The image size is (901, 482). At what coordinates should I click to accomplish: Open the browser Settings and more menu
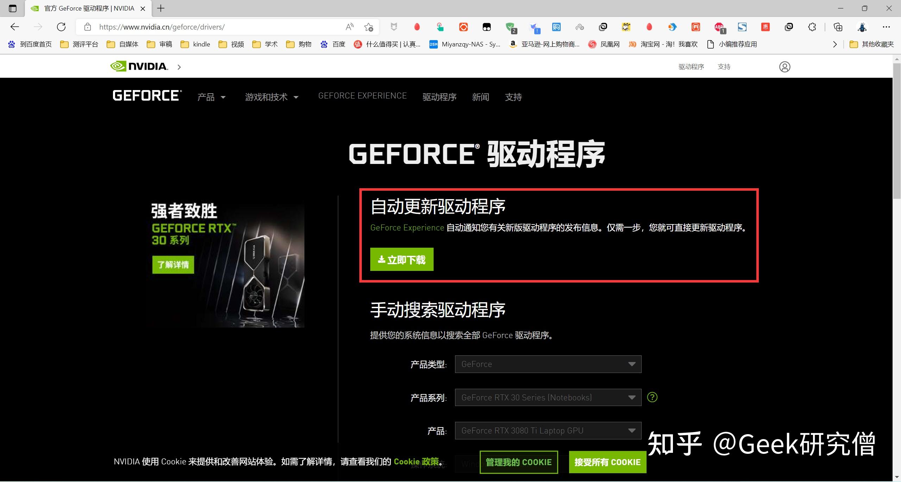click(x=886, y=27)
